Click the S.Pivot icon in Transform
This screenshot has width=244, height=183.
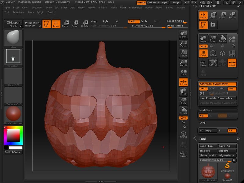(213, 63)
